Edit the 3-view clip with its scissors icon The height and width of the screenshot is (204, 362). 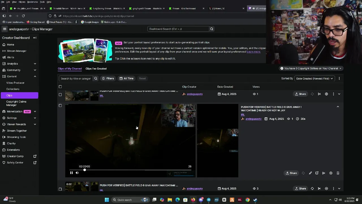[x=319, y=188]
